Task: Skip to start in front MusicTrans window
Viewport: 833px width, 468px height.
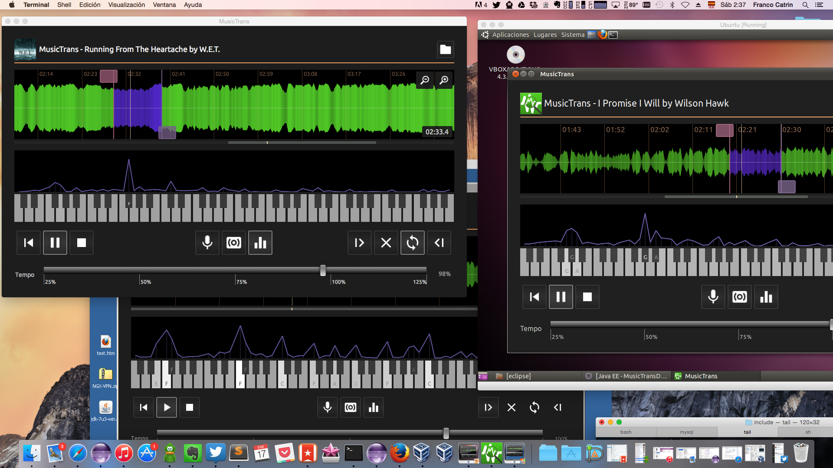Action: coord(29,243)
